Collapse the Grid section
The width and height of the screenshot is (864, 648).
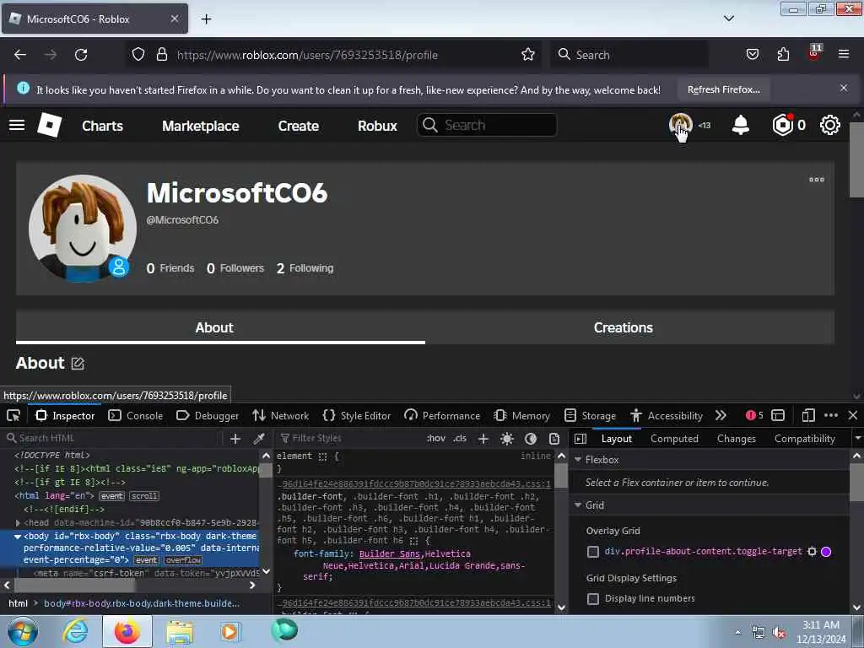(578, 505)
